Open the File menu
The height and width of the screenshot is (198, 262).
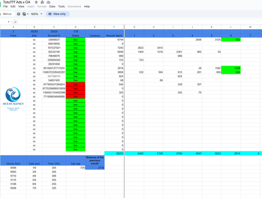point(5,6)
